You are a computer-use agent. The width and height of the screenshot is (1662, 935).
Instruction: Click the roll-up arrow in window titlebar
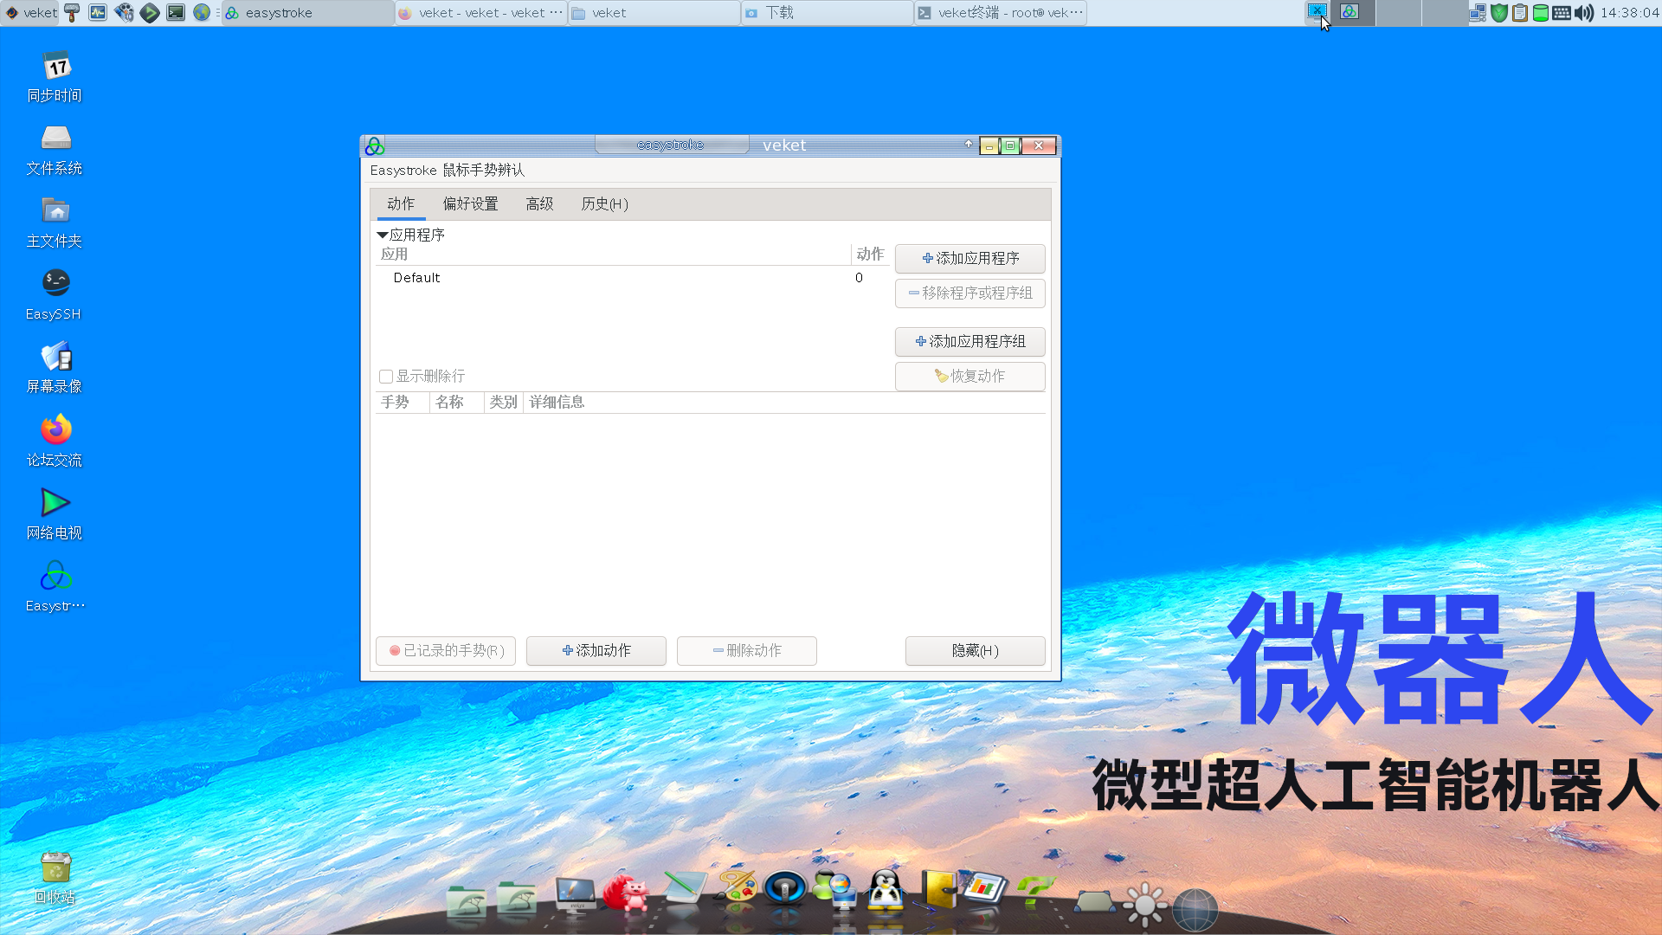(x=968, y=145)
